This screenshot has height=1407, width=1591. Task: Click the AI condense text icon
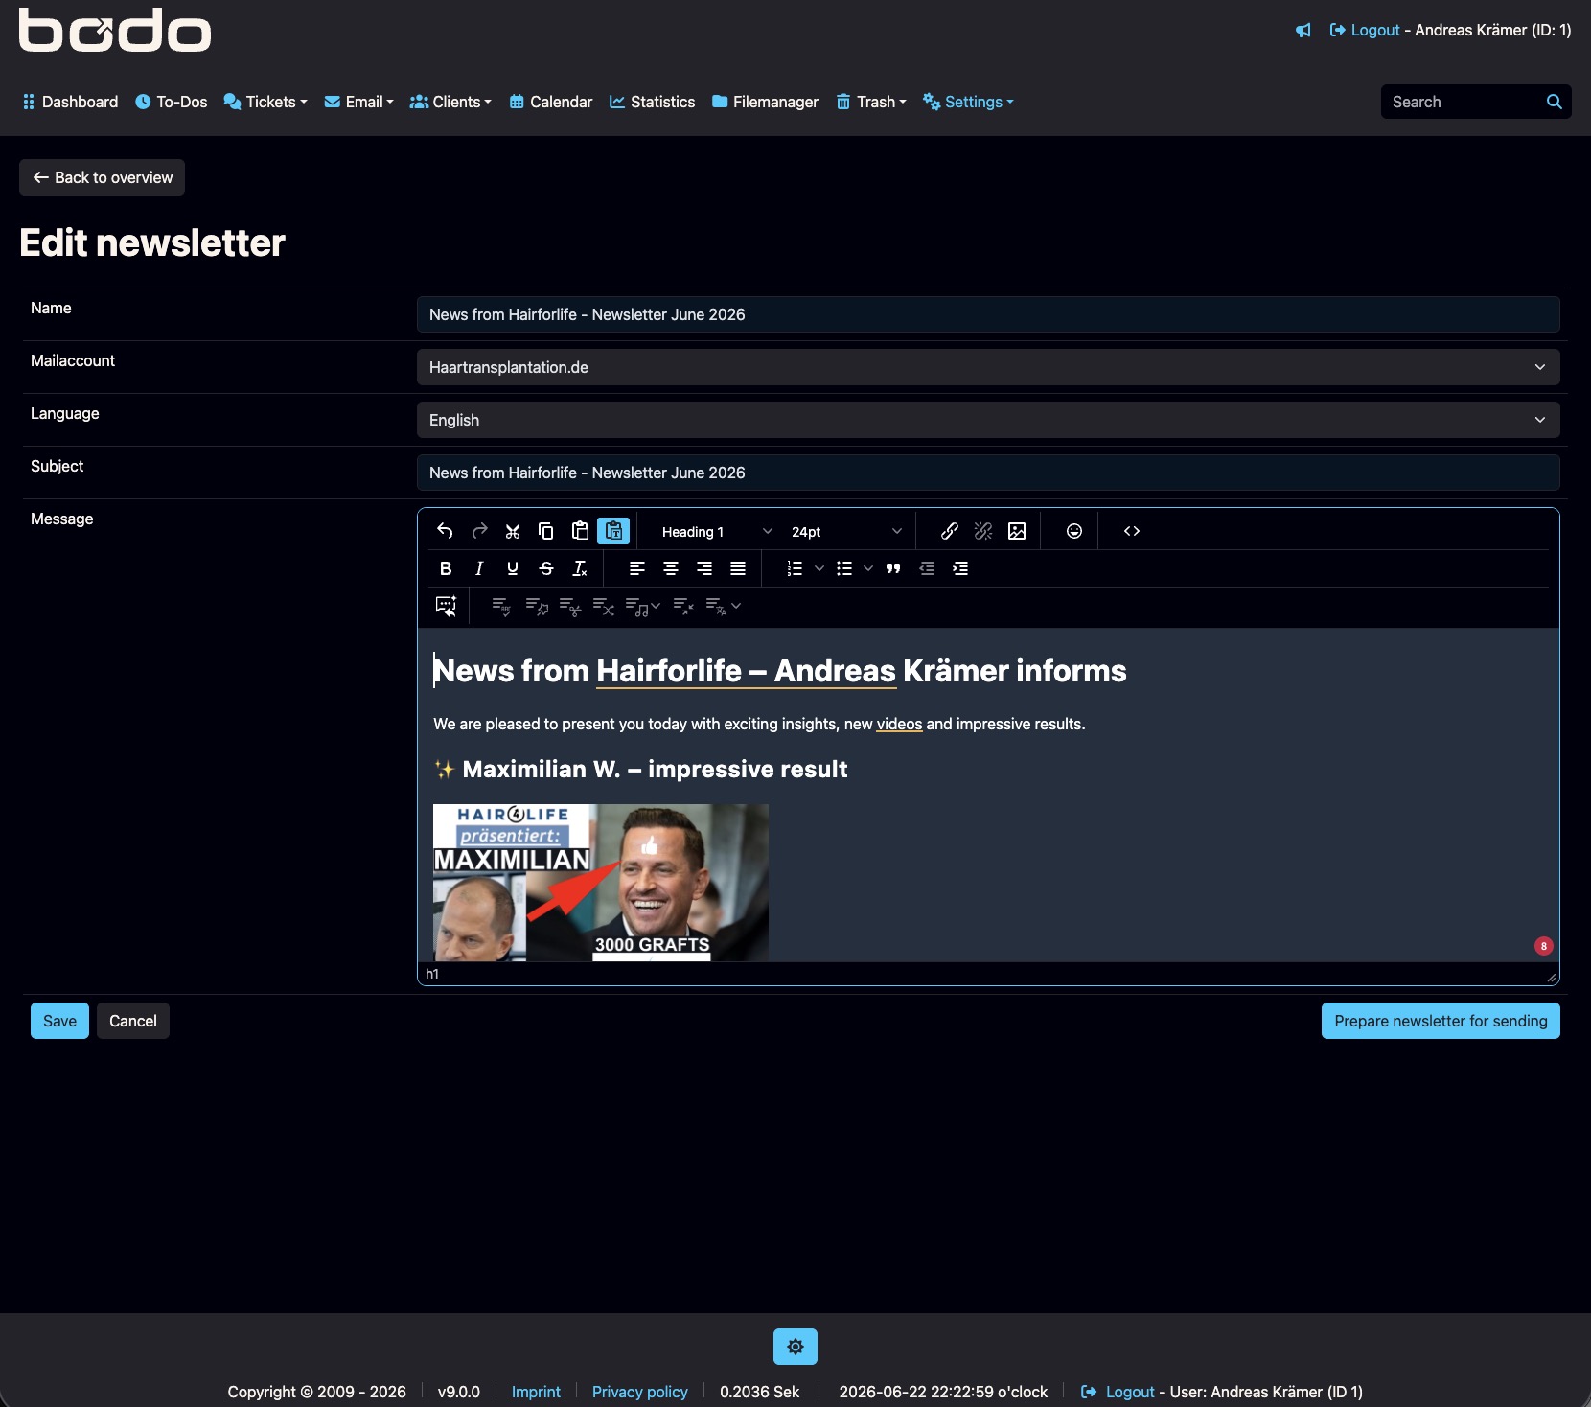[x=683, y=606]
